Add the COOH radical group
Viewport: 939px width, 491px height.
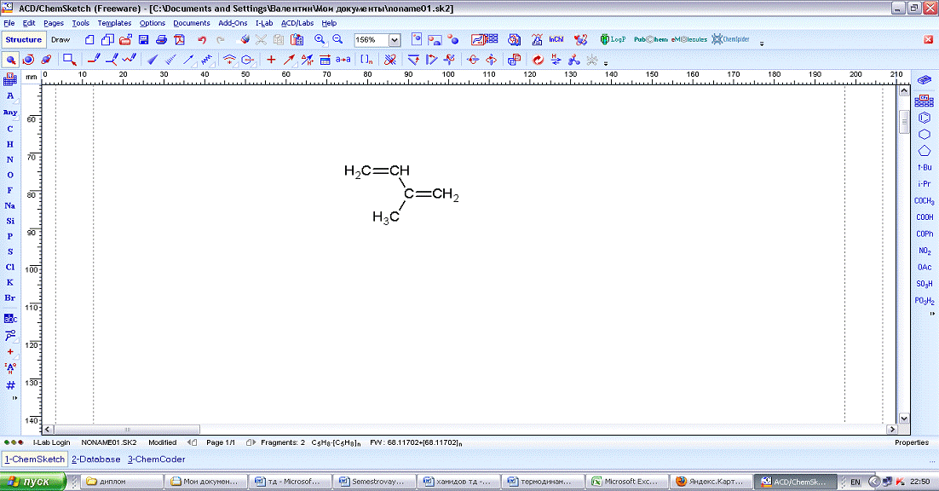(924, 217)
